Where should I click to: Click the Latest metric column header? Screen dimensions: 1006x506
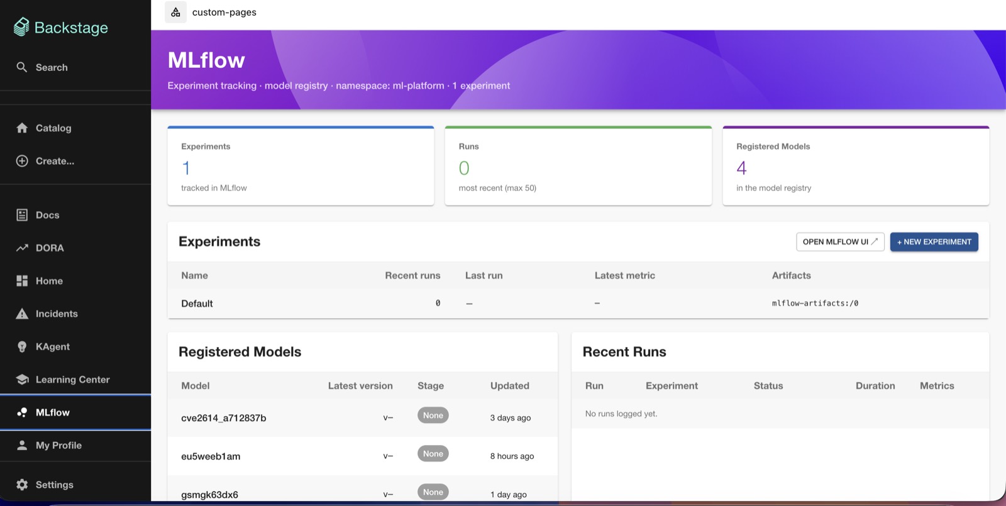(x=625, y=275)
